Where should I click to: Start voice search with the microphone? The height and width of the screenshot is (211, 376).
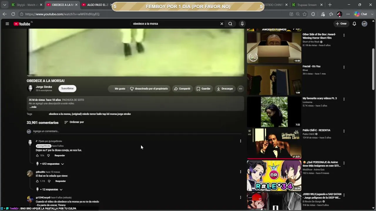tap(242, 24)
